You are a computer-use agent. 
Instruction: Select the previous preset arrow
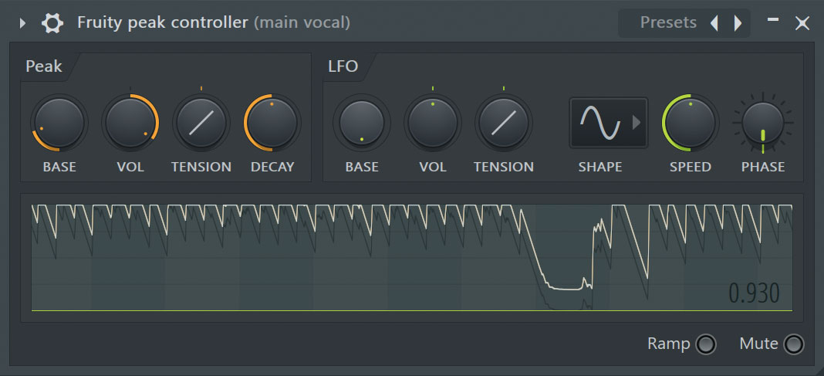coord(714,23)
